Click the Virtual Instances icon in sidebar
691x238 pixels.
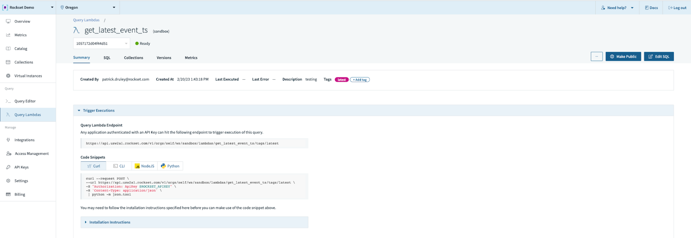click(x=8, y=76)
